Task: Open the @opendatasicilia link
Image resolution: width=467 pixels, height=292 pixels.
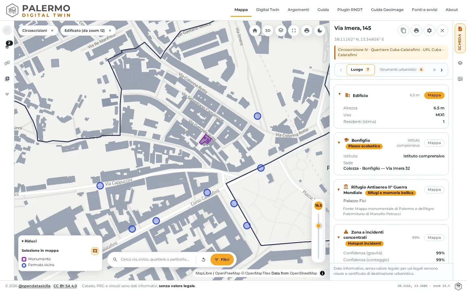Action: [x=34, y=286]
